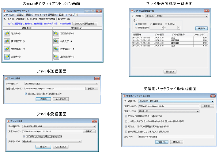Toggle delete-after-send checkbox in the file send dialog
The image size is (219, 154).
[x=26, y=94]
